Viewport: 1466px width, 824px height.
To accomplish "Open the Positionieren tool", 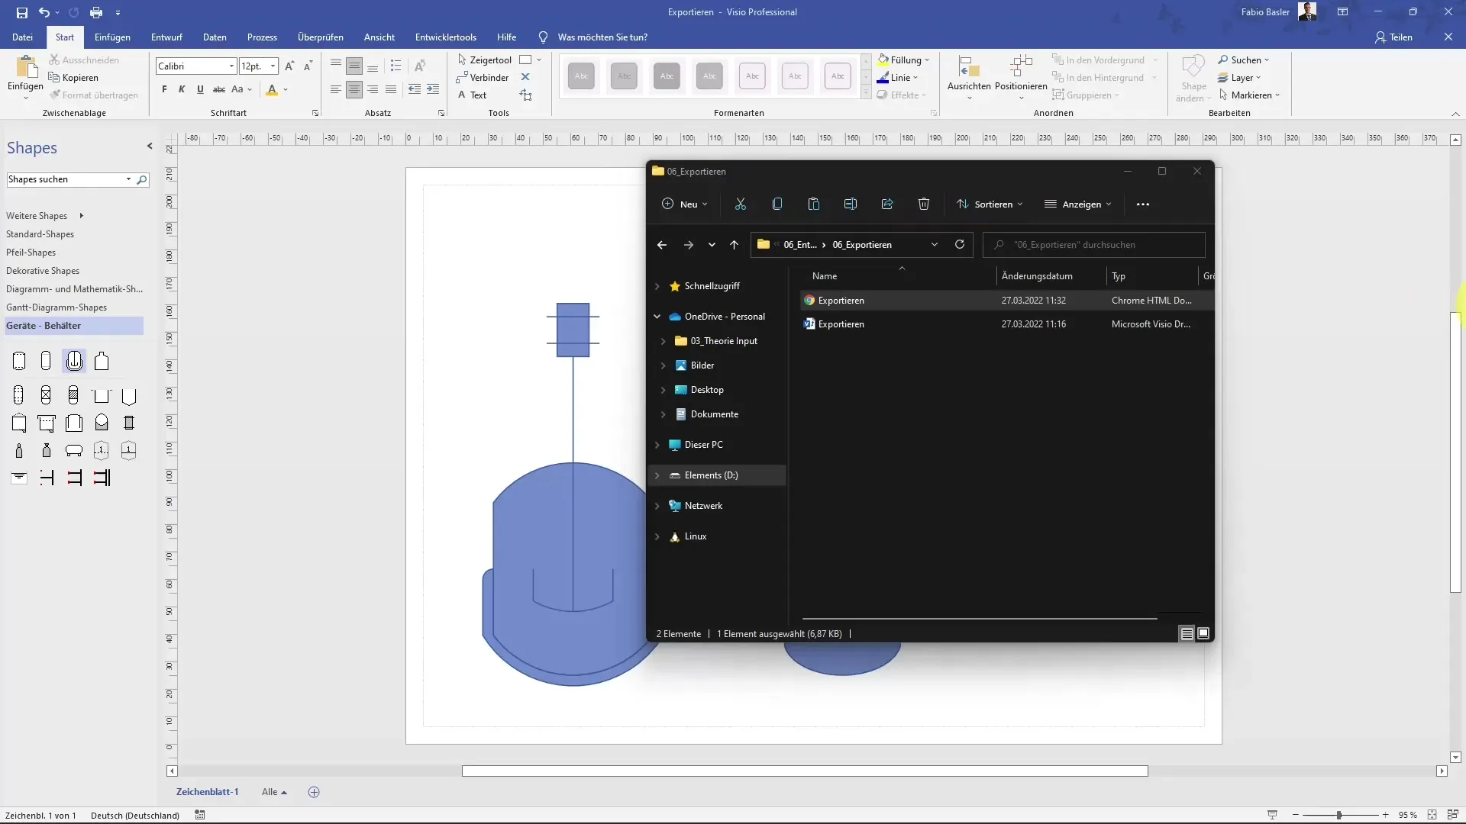I will [x=1021, y=77].
